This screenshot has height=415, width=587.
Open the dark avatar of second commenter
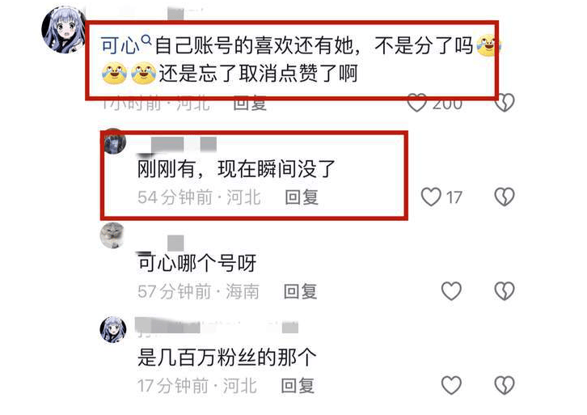(x=112, y=142)
